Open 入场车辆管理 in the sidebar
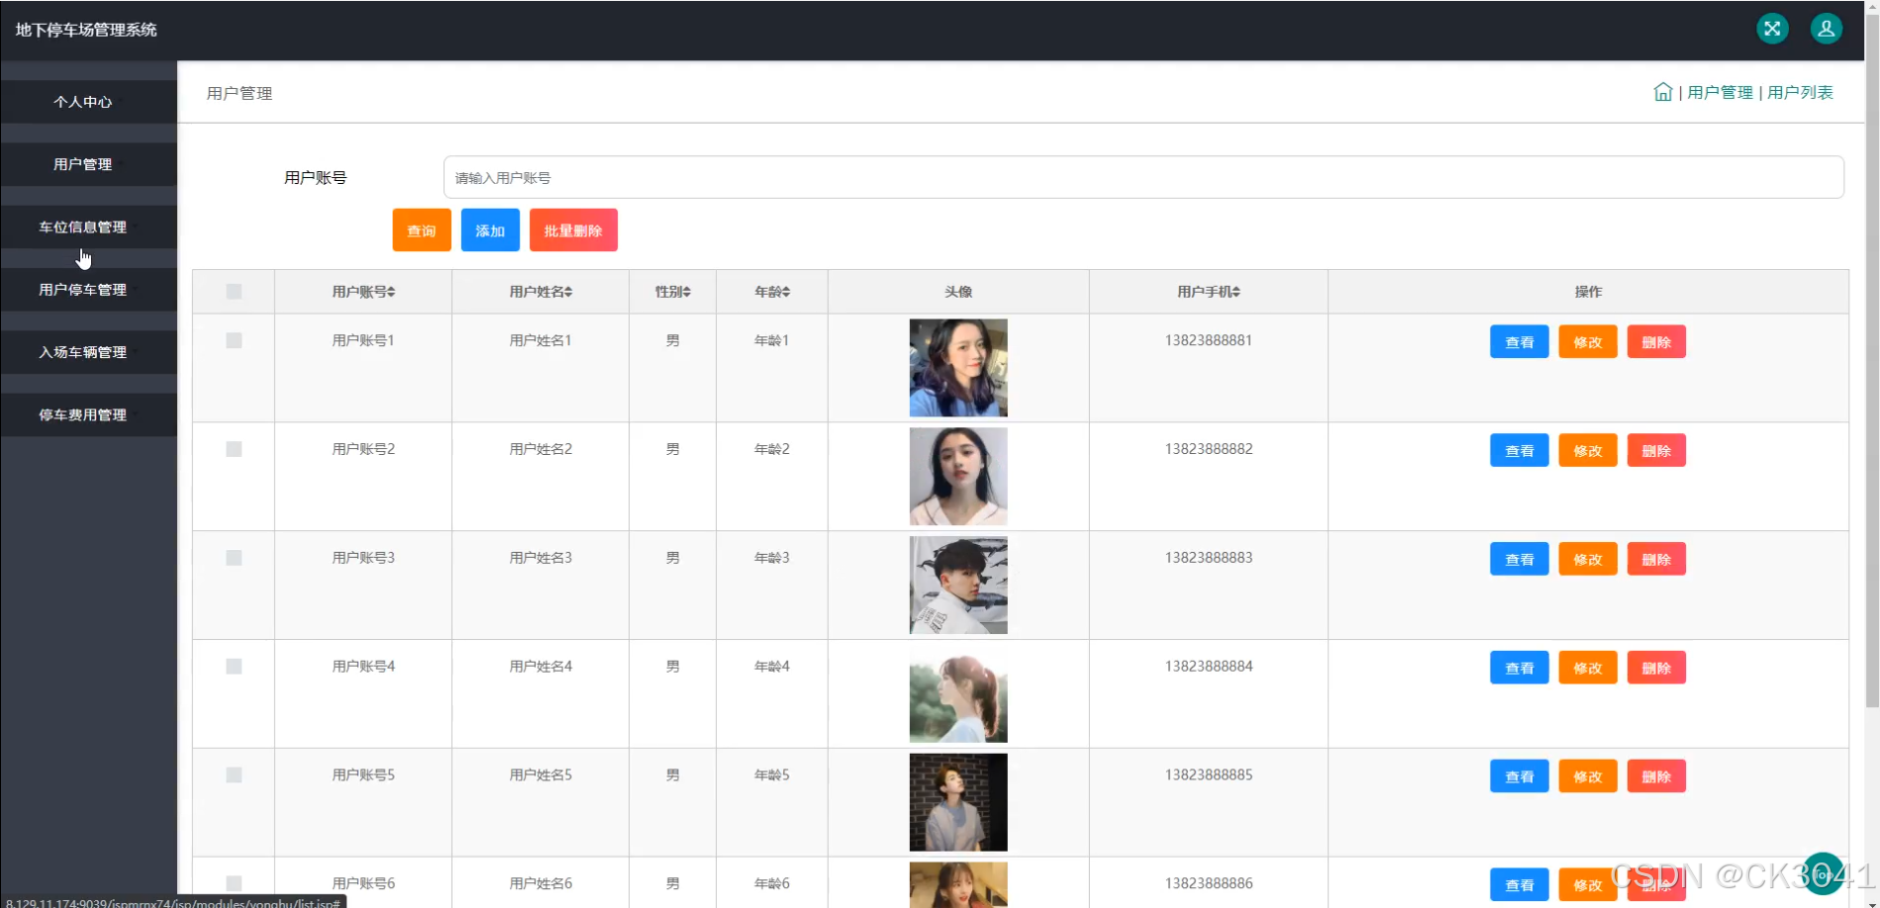The width and height of the screenshot is (1880, 908). (x=89, y=352)
